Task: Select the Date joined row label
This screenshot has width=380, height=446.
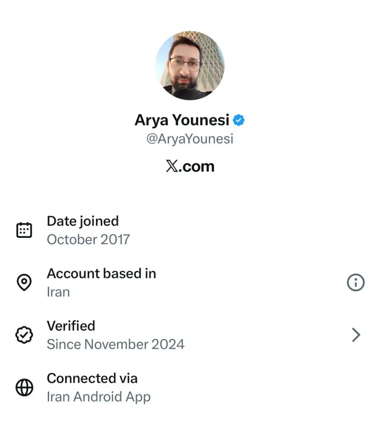Action: [83, 221]
